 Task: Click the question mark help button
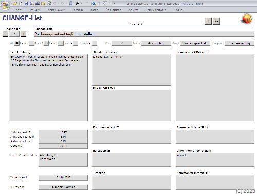[x=208, y=21]
